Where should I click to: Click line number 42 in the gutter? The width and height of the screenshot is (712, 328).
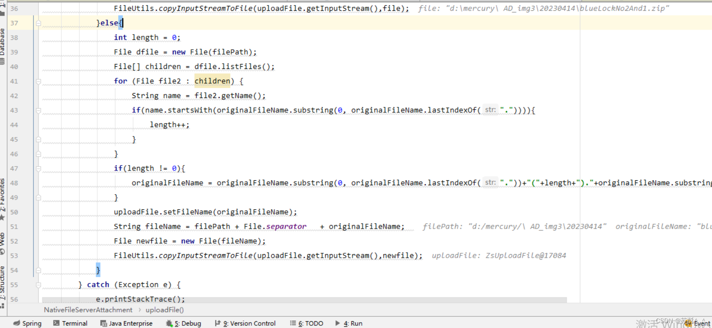tap(14, 96)
